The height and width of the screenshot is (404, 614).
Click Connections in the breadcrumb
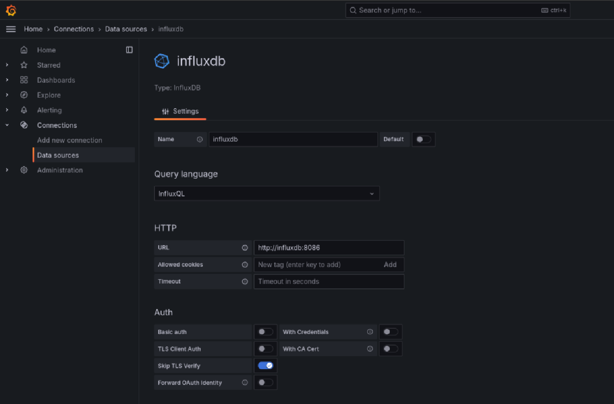tap(73, 28)
